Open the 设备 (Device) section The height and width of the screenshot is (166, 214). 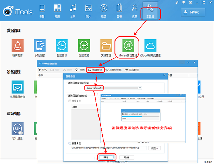pos(42,11)
